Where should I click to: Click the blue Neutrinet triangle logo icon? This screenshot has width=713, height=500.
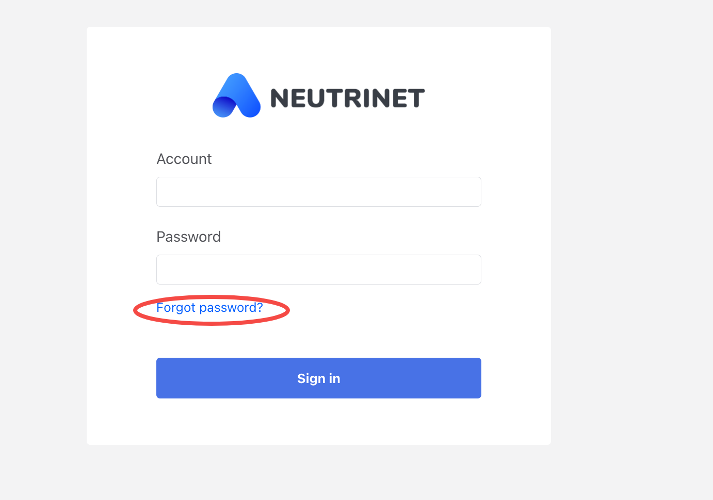[x=236, y=96]
